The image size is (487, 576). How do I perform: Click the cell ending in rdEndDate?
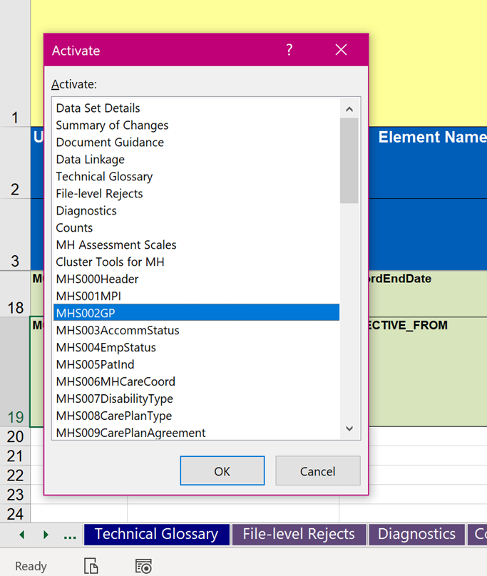[x=428, y=294]
